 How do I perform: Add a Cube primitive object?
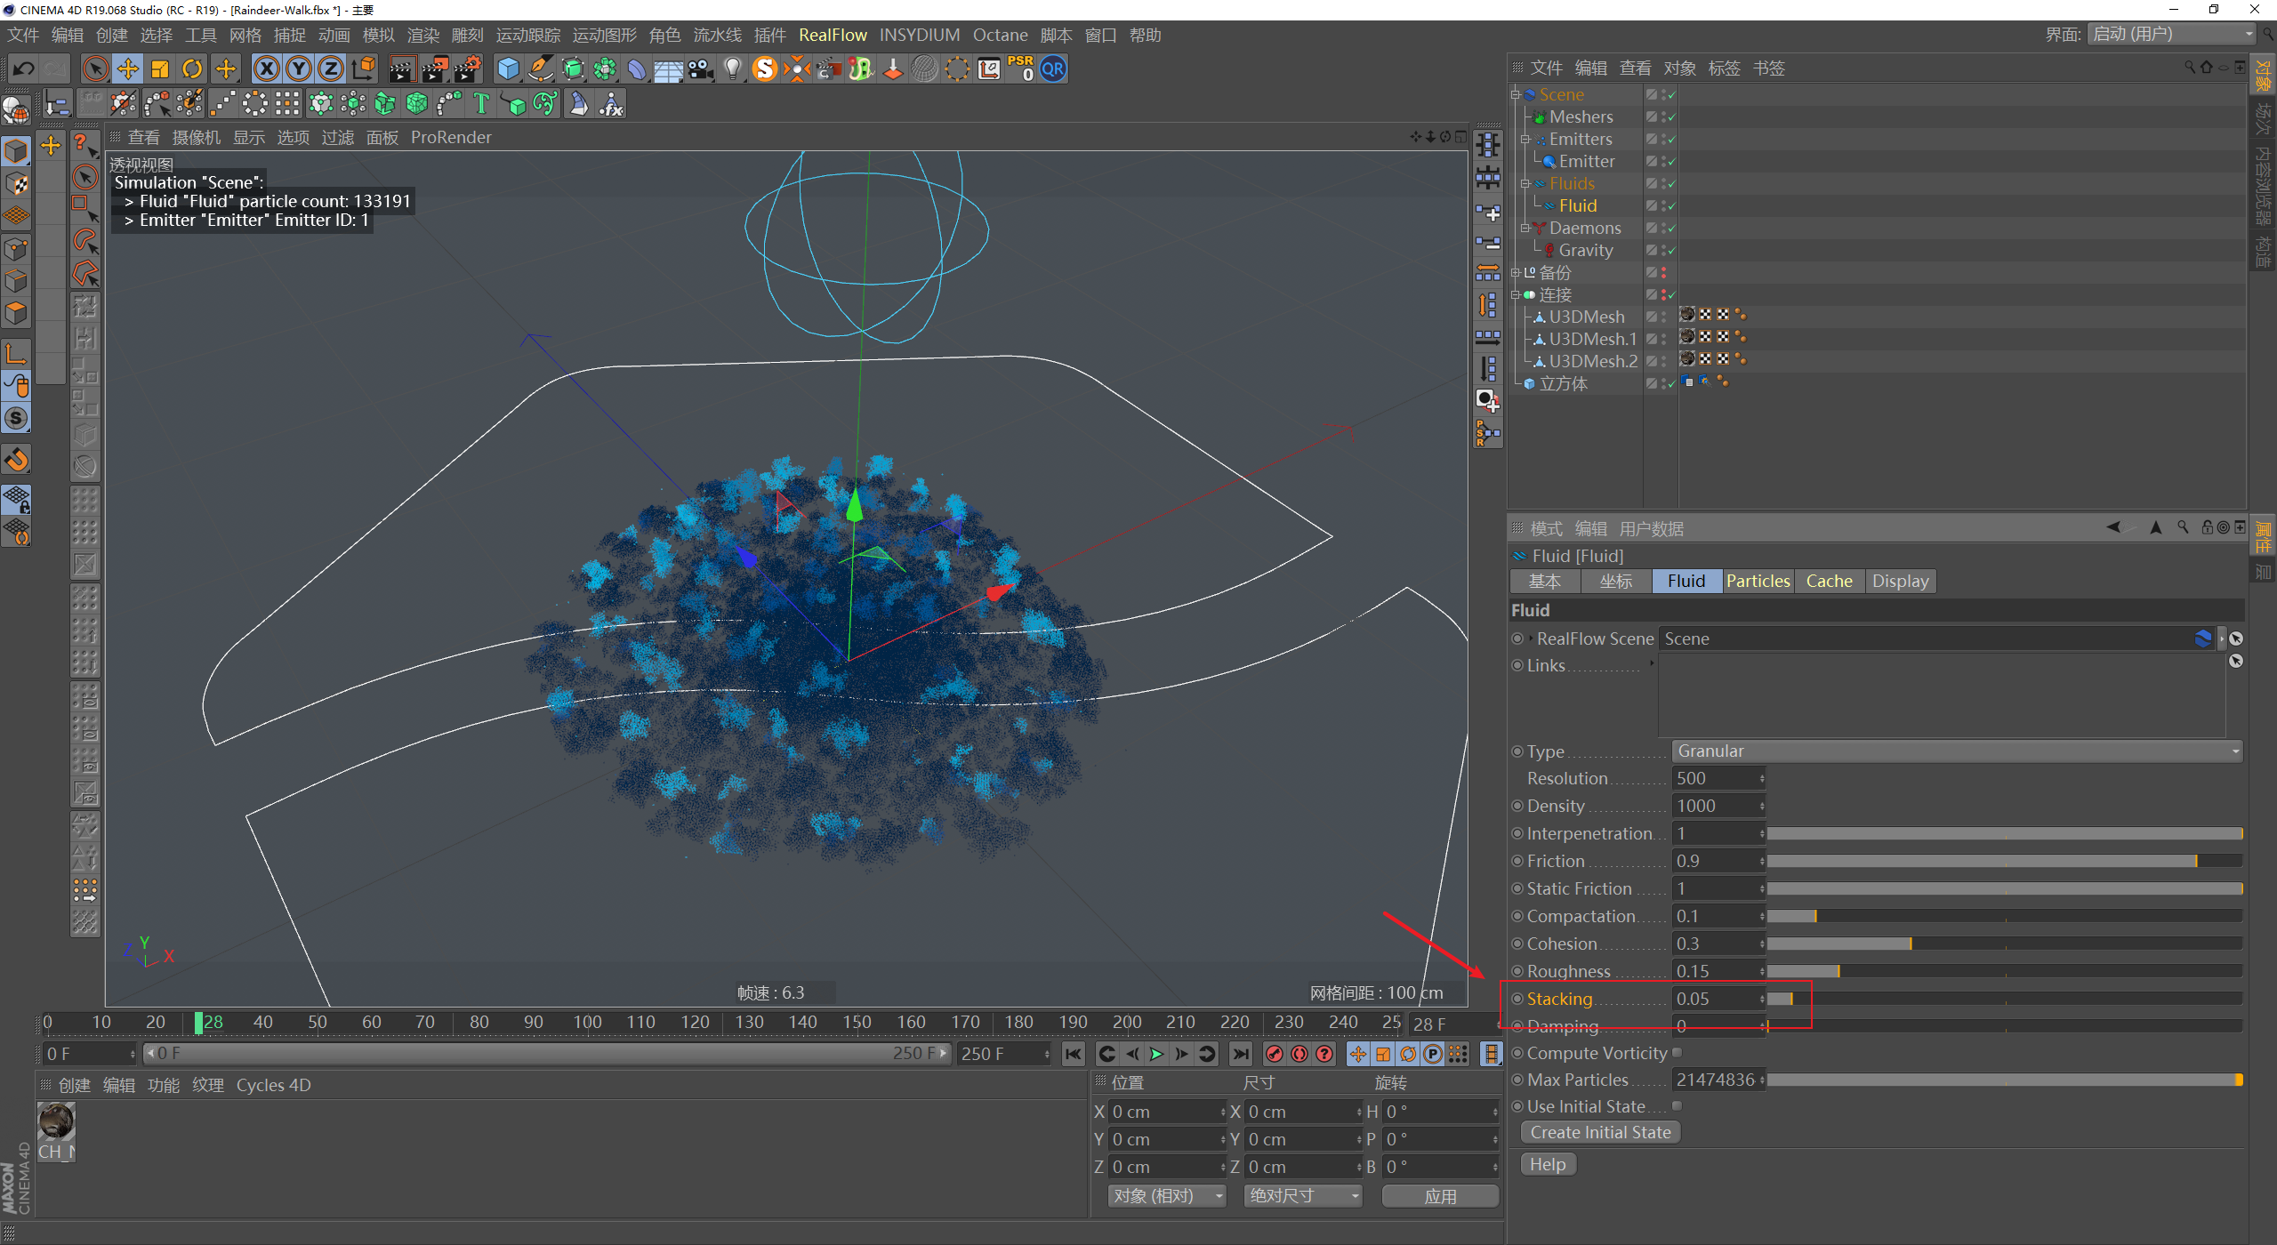508,69
